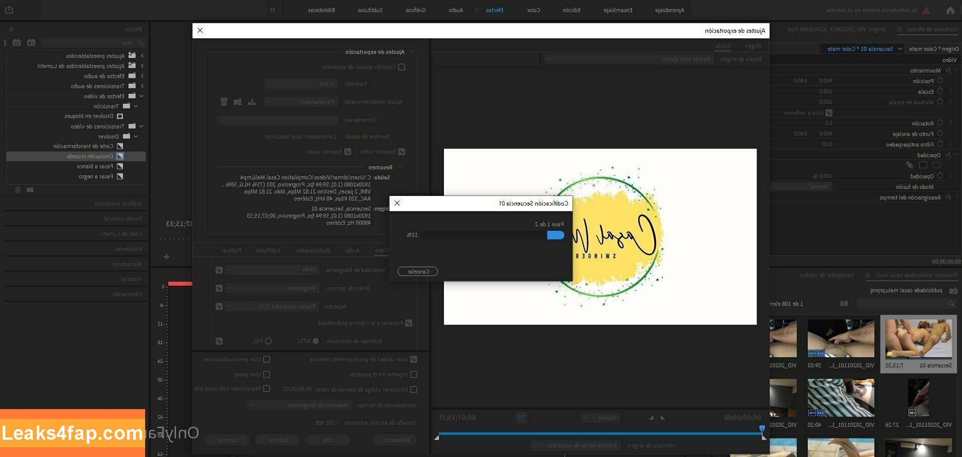Screen dimensions: 962x457
Task: Open the Multiplexador export tab
Action: point(313,250)
